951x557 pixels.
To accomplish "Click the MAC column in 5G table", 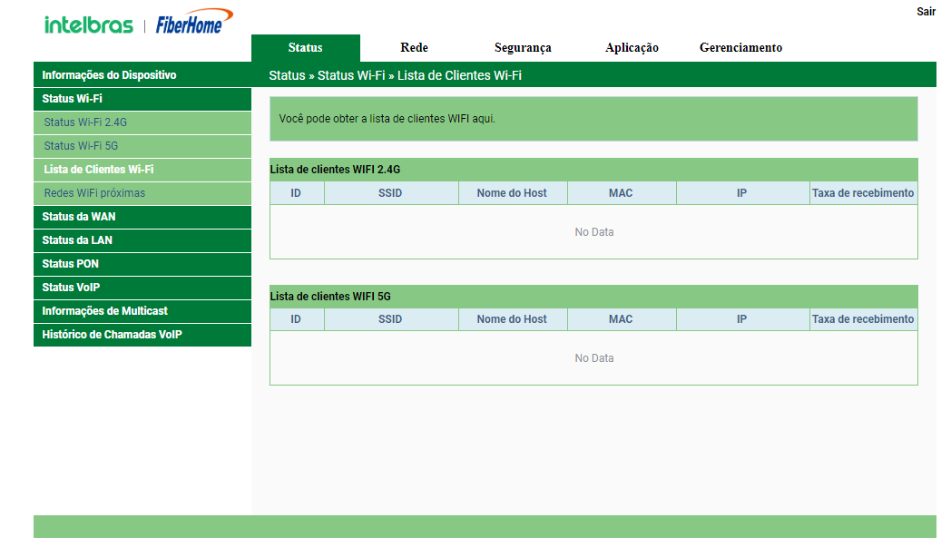I will [621, 319].
